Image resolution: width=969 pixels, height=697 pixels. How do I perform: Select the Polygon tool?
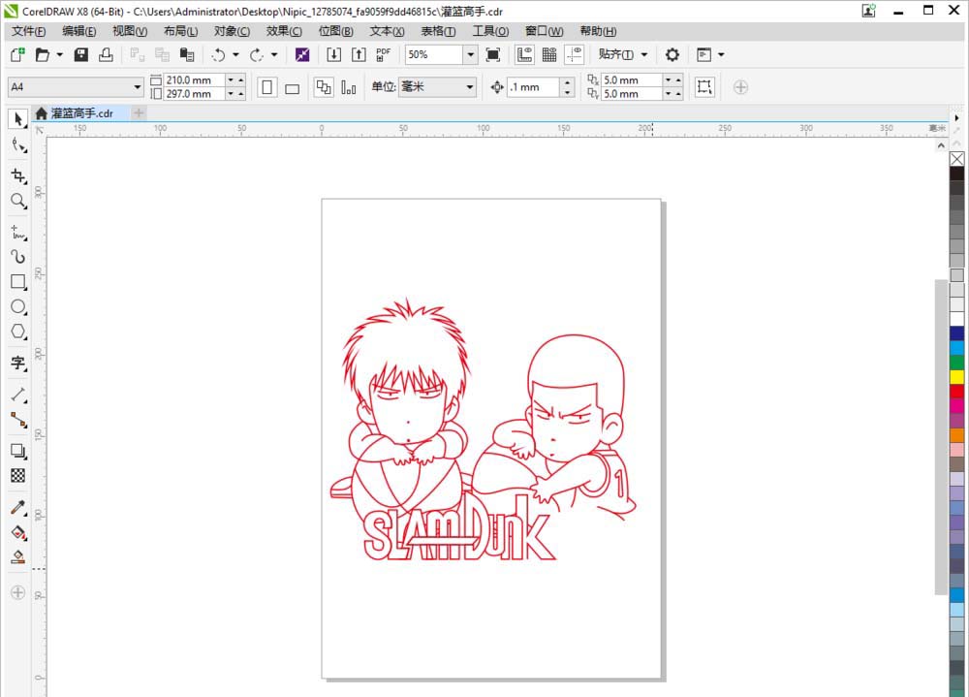tap(17, 332)
